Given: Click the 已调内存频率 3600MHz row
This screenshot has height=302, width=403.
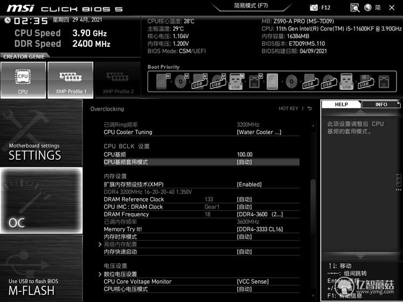Looking at the screenshot, I should click(x=202, y=222).
